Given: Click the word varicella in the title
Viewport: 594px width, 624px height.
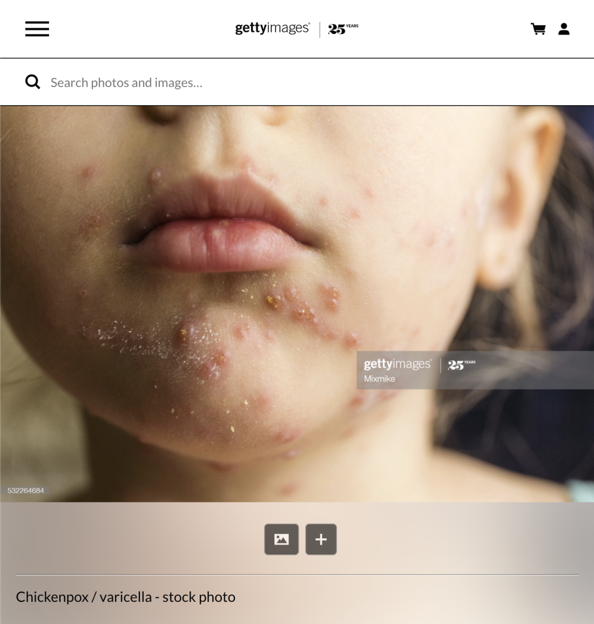Looking at the screenshot, I should [x=126, y=597].
